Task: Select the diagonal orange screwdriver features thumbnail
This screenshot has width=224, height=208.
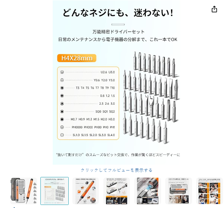Action: [x=86, y=191]
